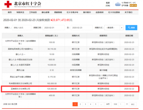Click donor 亚美娱乐文化有限公司
Image resolution: width=143 pixels, height=110 pixels.
click(x=20, y=89)
